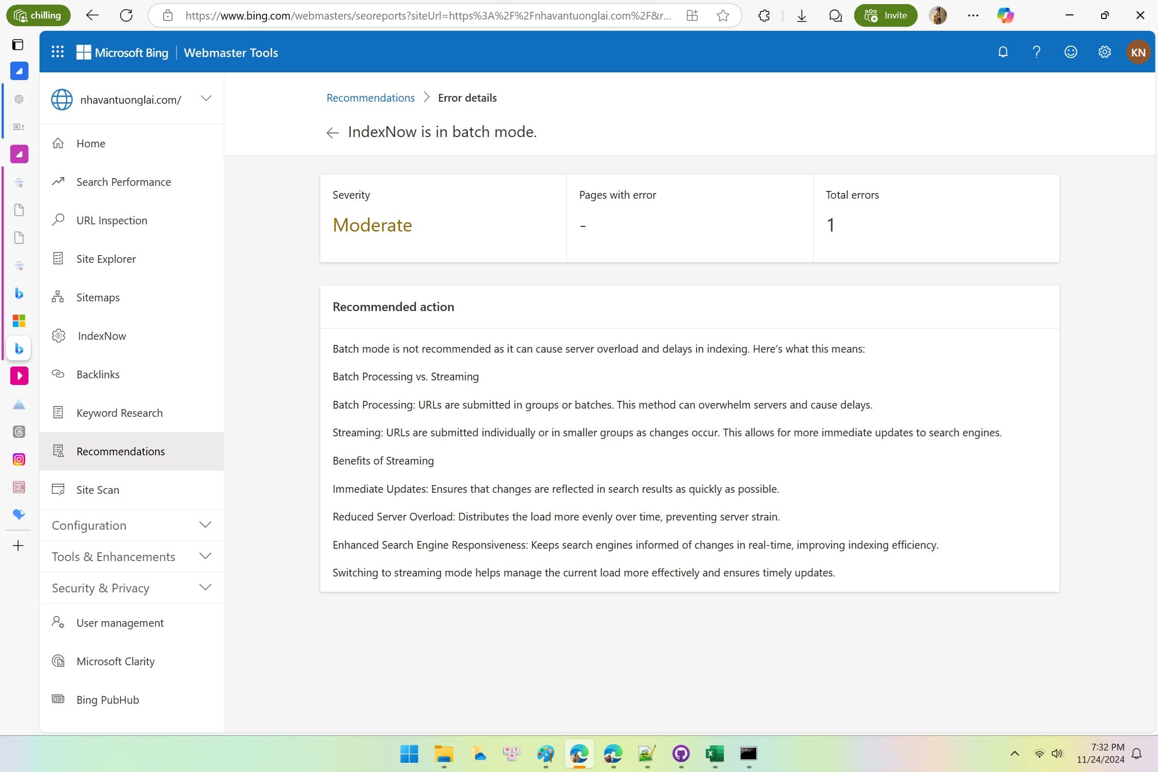Viewport: 1158px width, 772px height.
Task: Click the green Invite button
Action: tap(885, 15)
